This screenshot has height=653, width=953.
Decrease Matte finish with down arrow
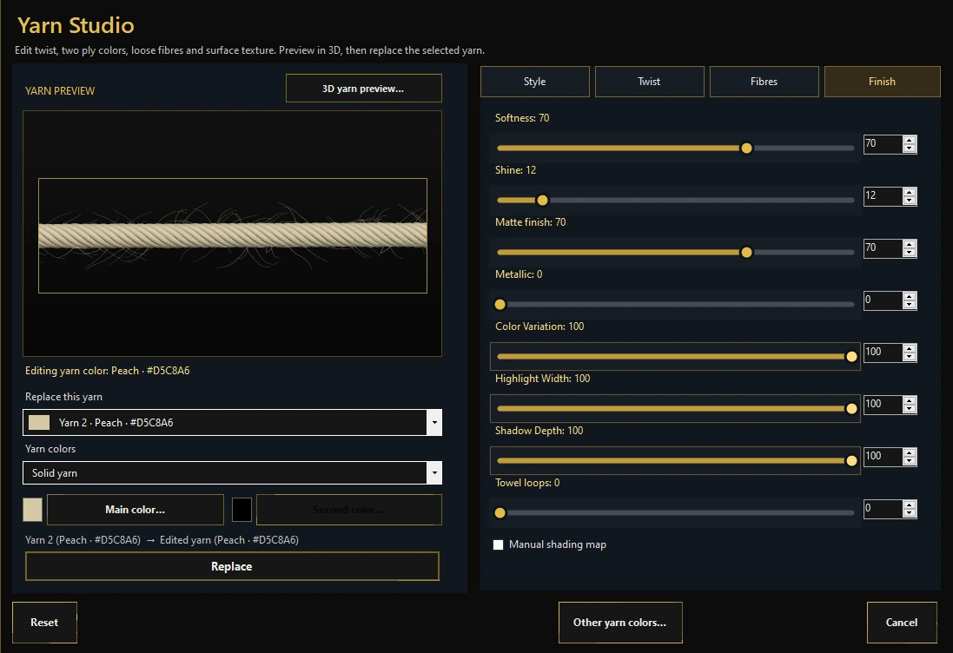coord(910,252)
